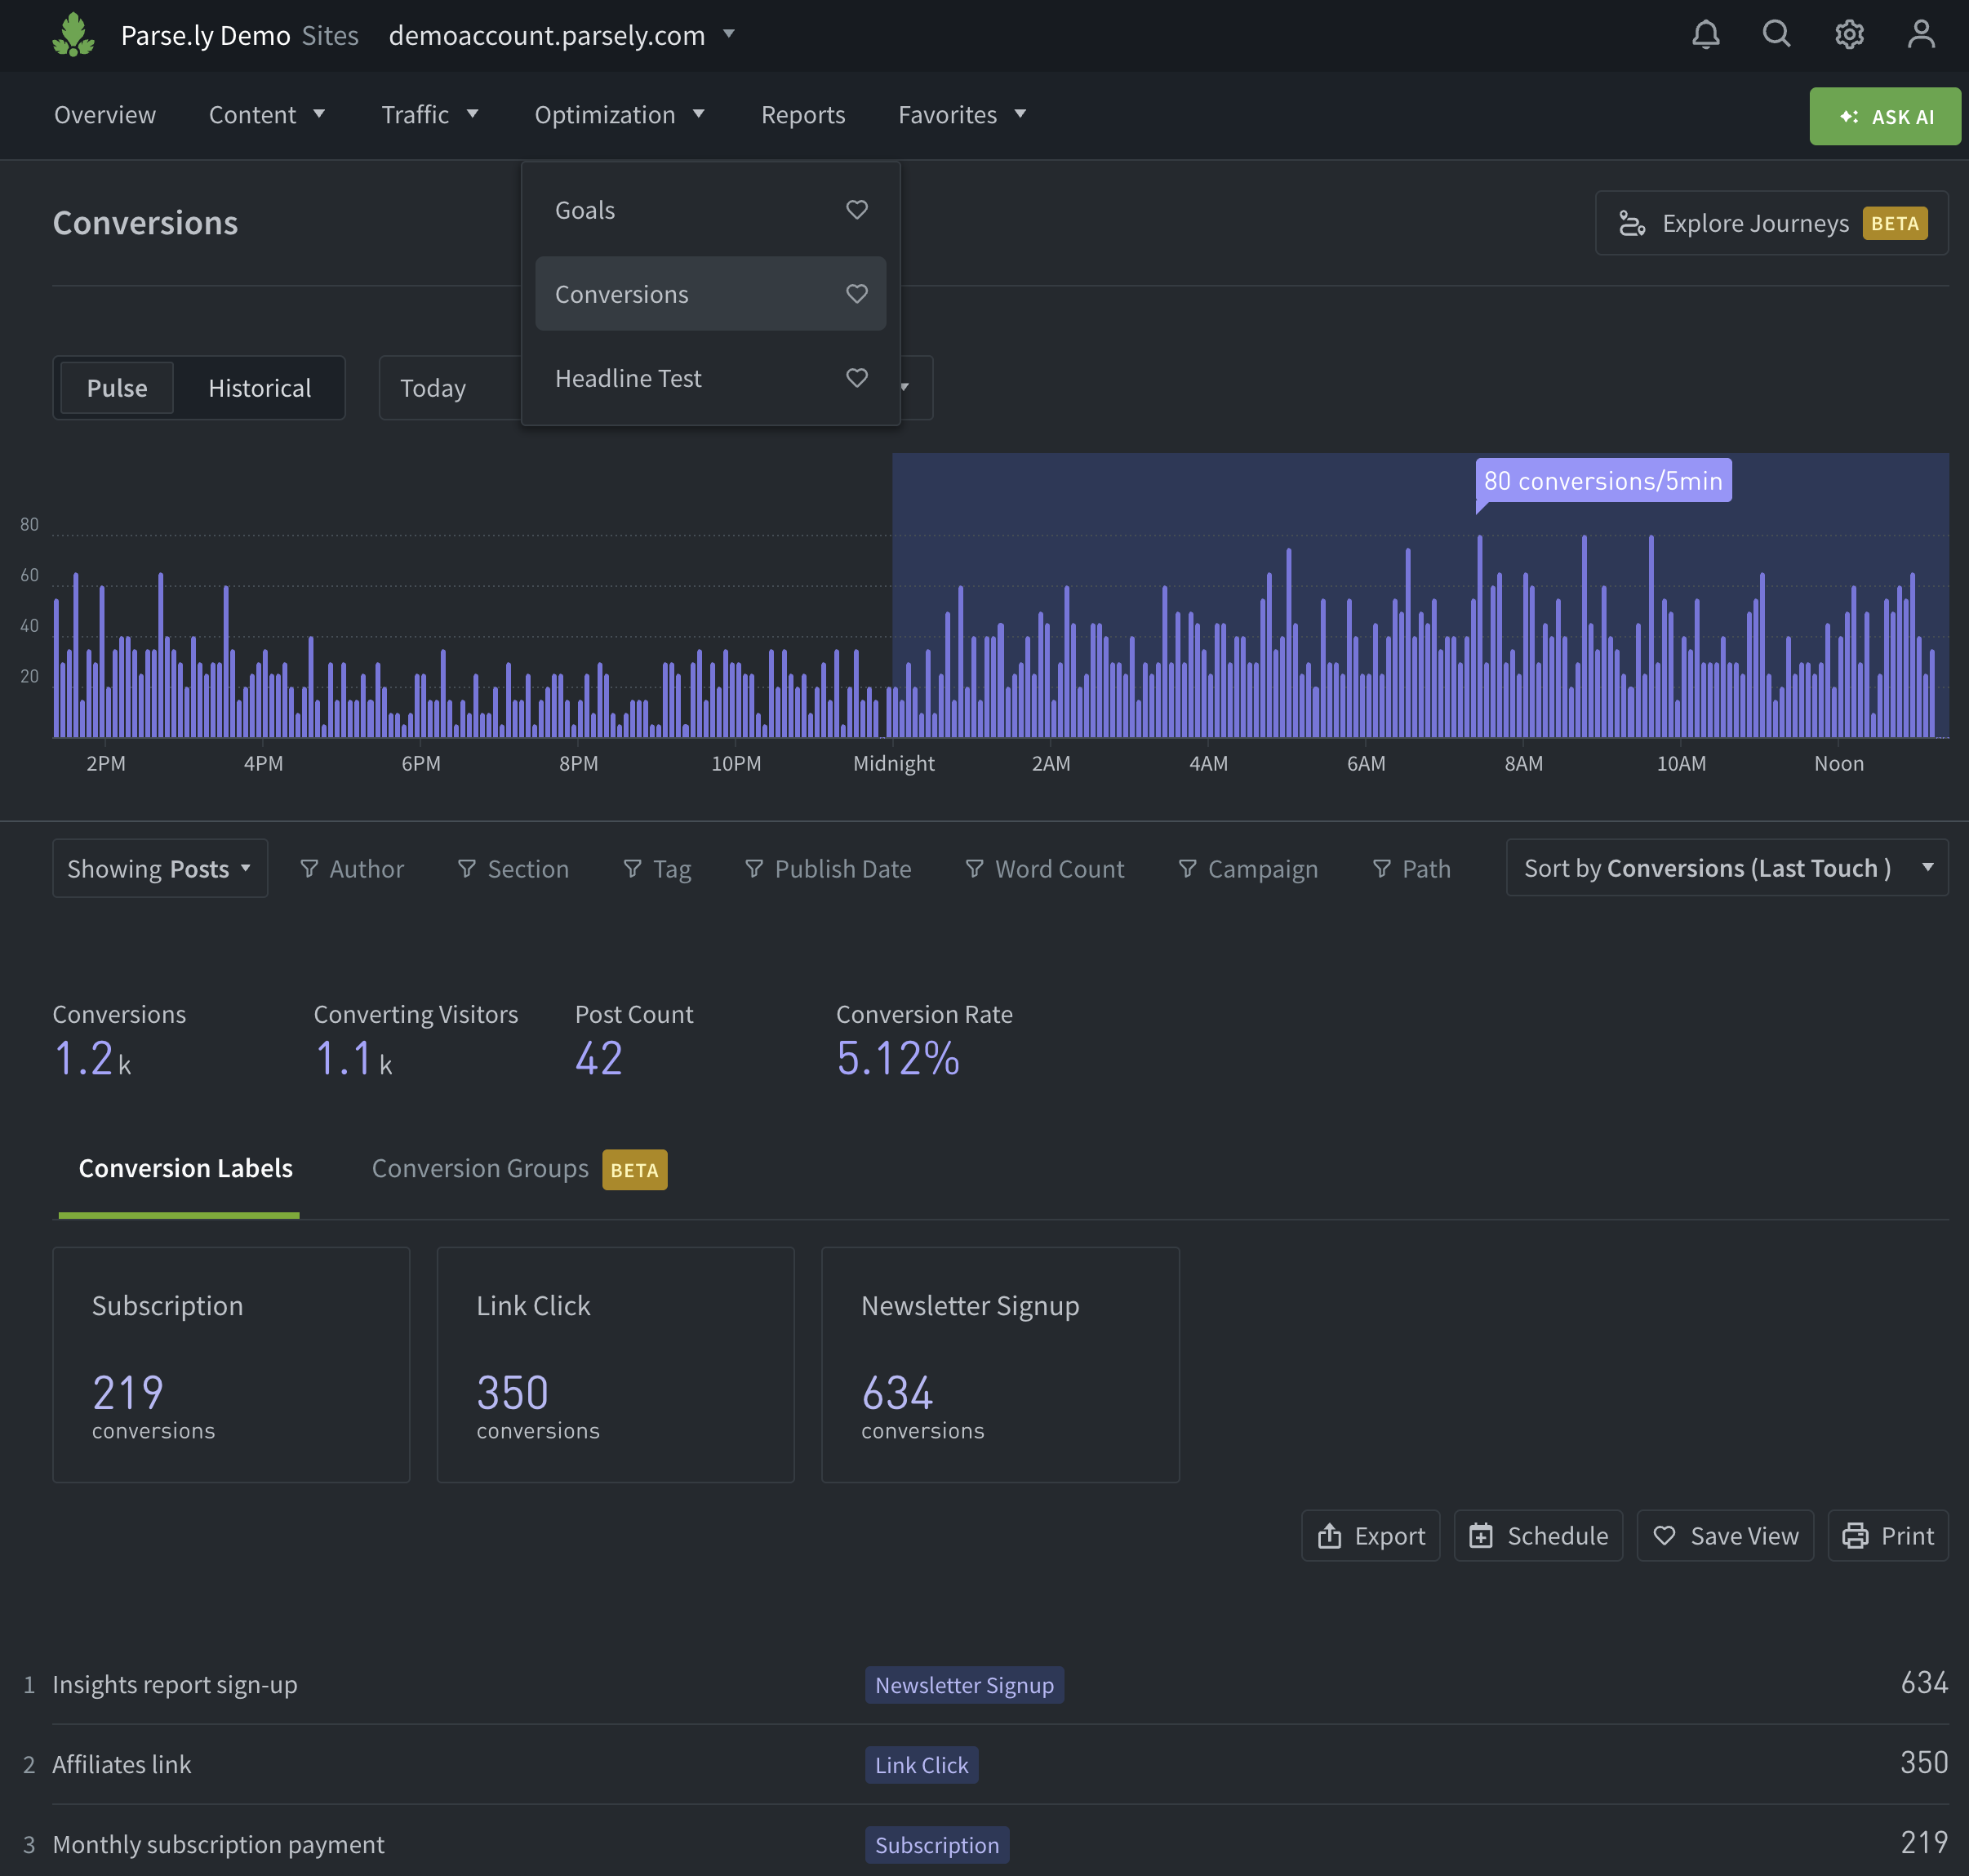Click the Schedule calendar icon
This screenshot has width=1969, height=1876.
point(1480,1536)
